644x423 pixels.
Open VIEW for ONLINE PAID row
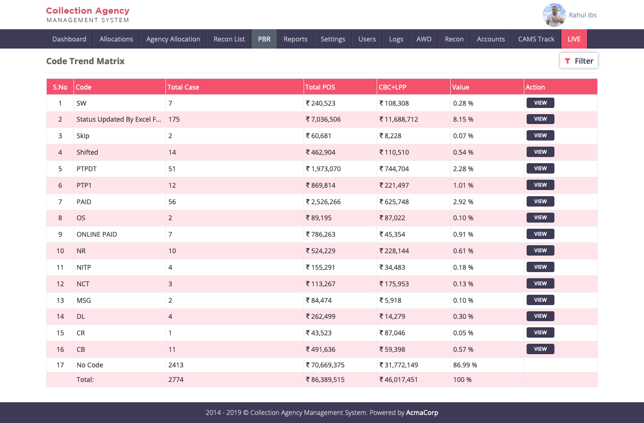(540, 234)
